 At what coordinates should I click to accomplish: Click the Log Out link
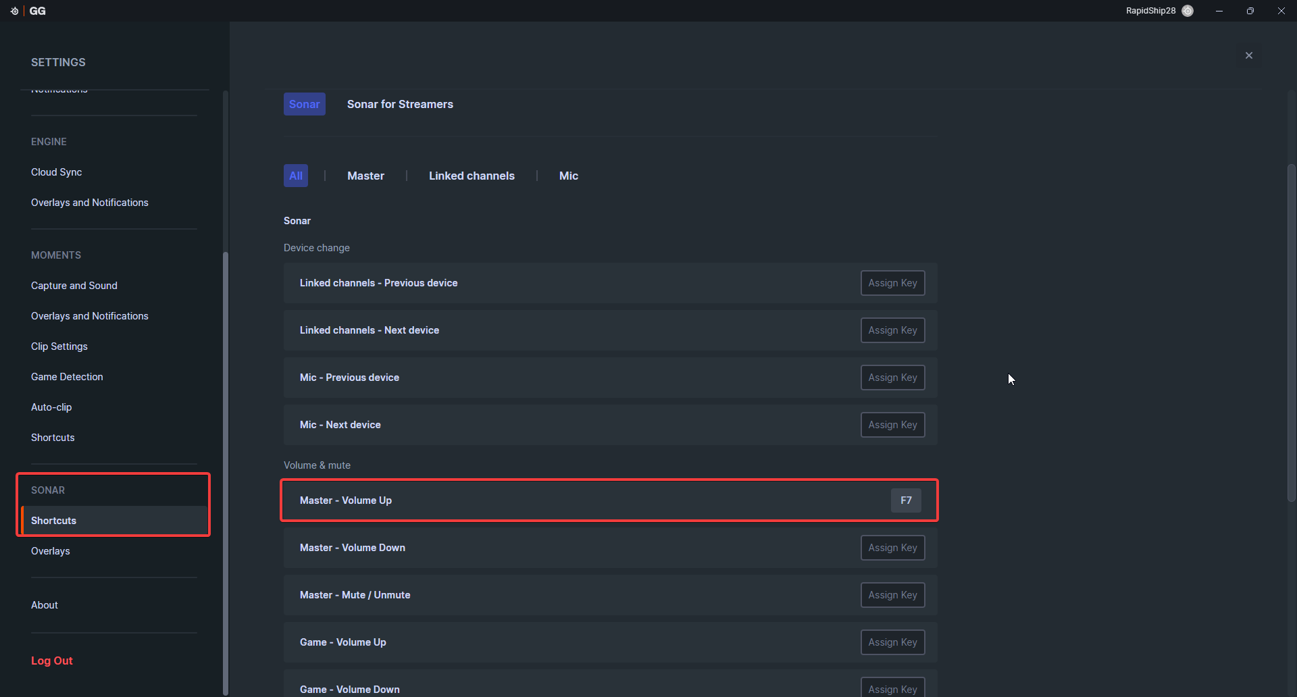pyautogui.click(x=52, y=661)
